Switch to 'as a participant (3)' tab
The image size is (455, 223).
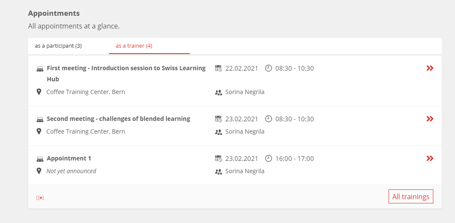tap(58, 46)
